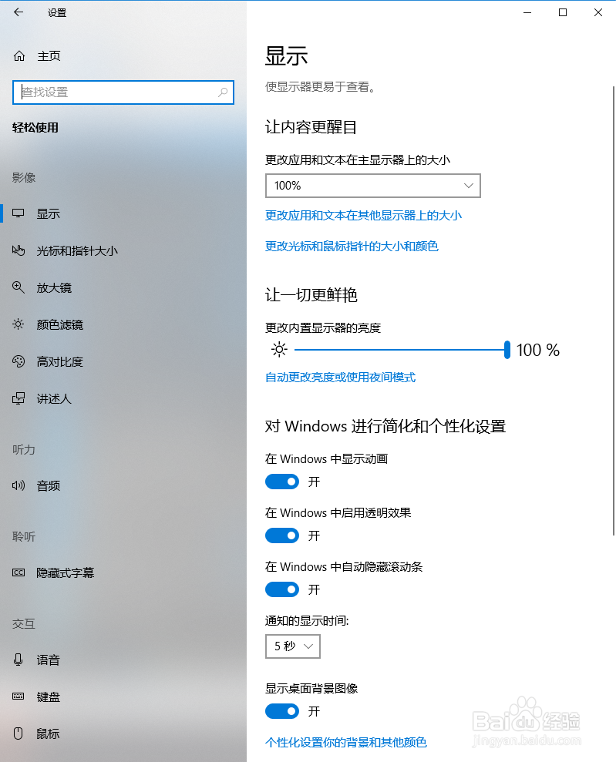The width and height of the screenshot is (616, 762).
Task: Click the 让内容更醒目 section heading
Action: pos(311,127)
